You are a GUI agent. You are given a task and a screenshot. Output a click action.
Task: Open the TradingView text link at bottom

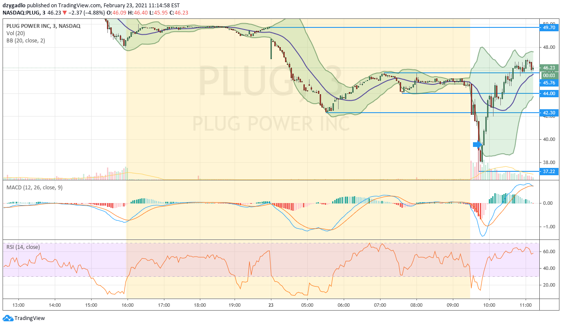coord(30,318)
